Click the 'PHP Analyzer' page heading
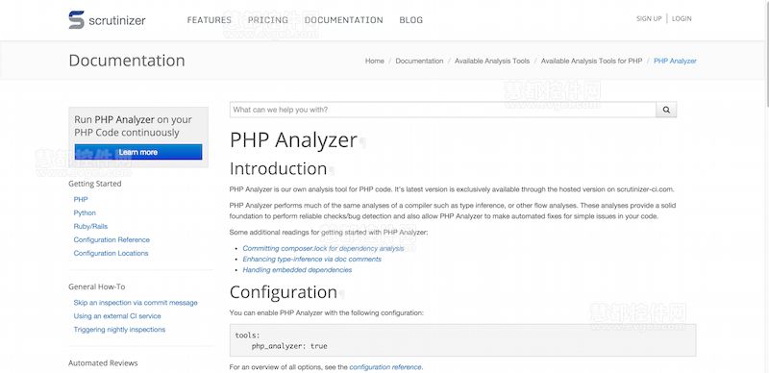The image size is (769, 373). pyautogui.click(x=293, y=140)
